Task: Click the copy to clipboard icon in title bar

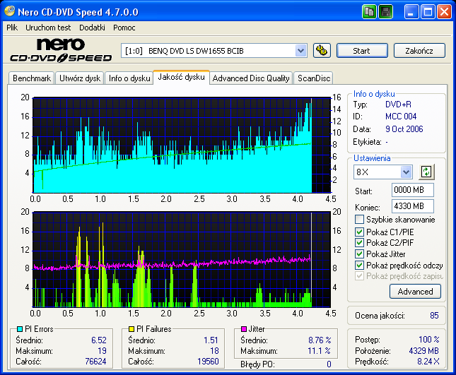Action: [369, 12]
